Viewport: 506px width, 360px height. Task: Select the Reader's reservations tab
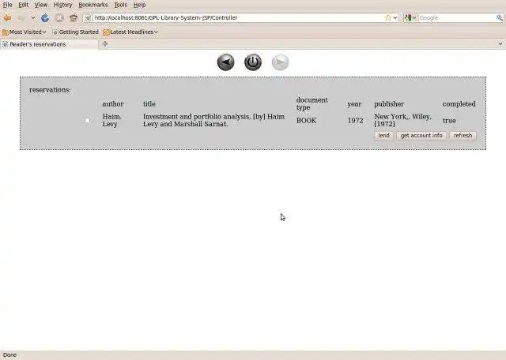point(49,44)
